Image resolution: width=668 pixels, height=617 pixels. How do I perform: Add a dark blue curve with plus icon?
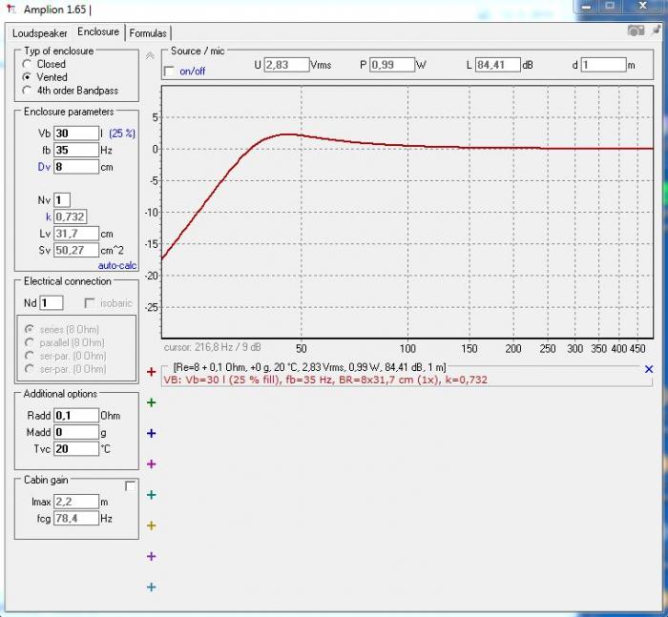click(x=151, y=434)
